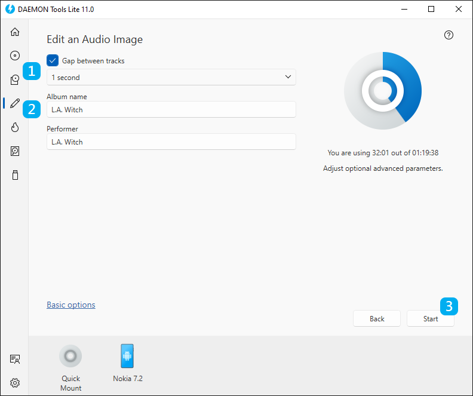The image size is (473, 396).
Task: Click the Album name input field
Action: [x=171, y=109]
